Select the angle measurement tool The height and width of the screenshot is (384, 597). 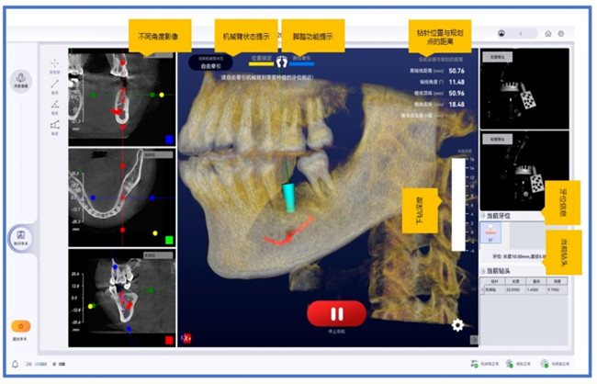55,106
